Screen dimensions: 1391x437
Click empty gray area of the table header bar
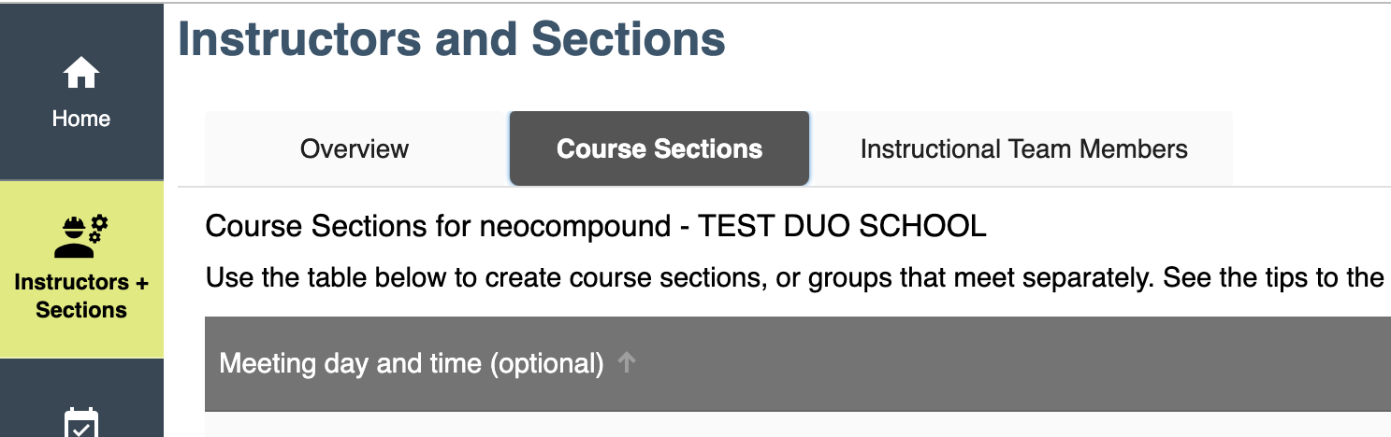pyautogui.click(x=1010, y=363)
